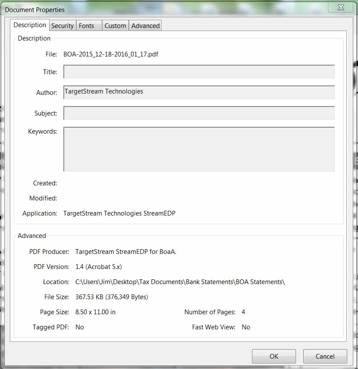Cancel the Document Properties dialog
The image size is (358, 369).
click(x=325, y=356)
